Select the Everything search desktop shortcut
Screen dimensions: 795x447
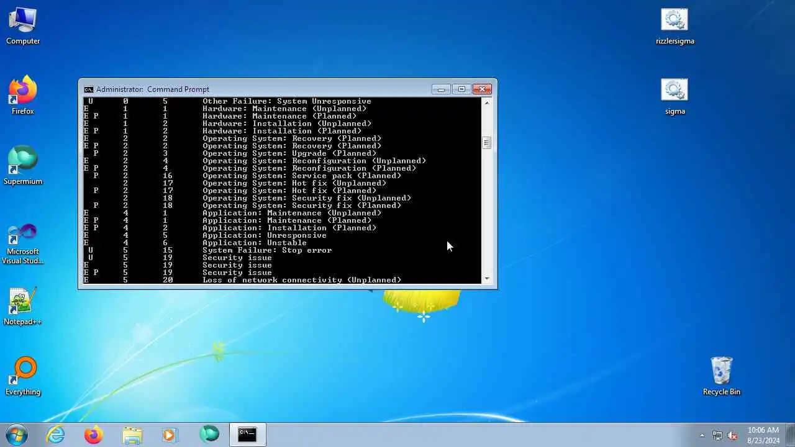(x=23, y=376)
